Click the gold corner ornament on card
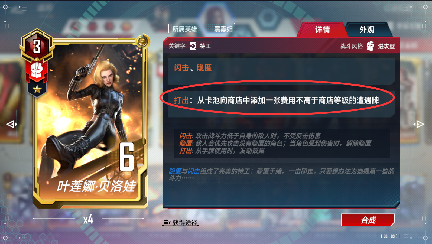Viewport: 432px width, 244px height. 142,41
